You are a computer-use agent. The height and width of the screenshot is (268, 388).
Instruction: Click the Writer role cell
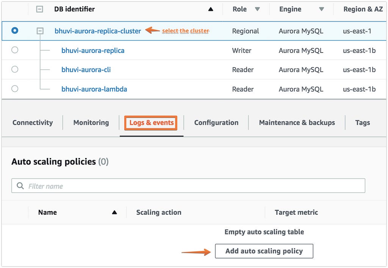point(241,50)
